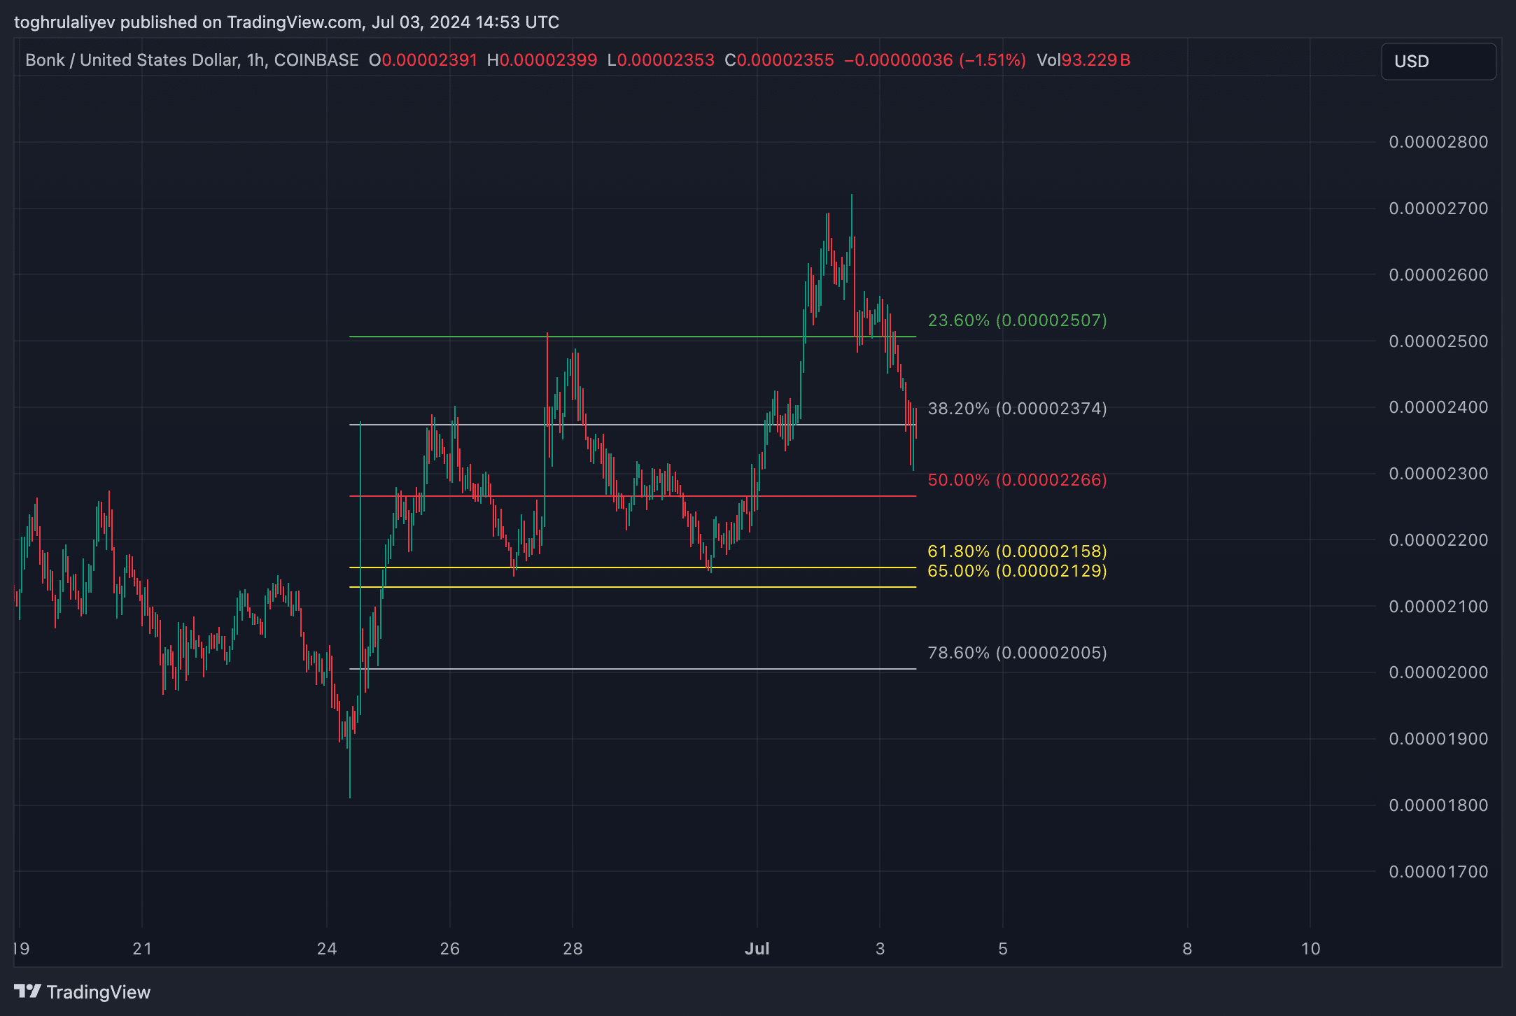The width and height of the screenshot is (1516, 1016).
Task: Click the TradingView logo icon
Action: tap(27, 991)
